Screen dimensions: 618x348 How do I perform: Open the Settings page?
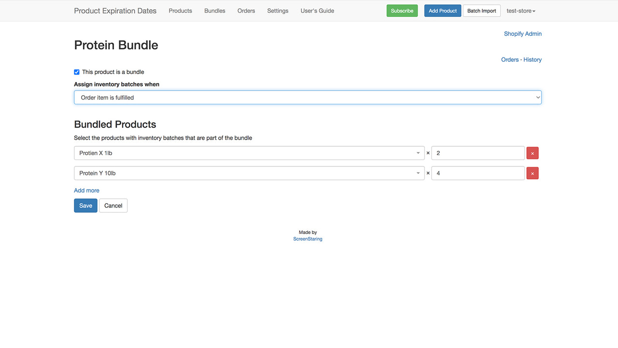[x=278, y=10]
